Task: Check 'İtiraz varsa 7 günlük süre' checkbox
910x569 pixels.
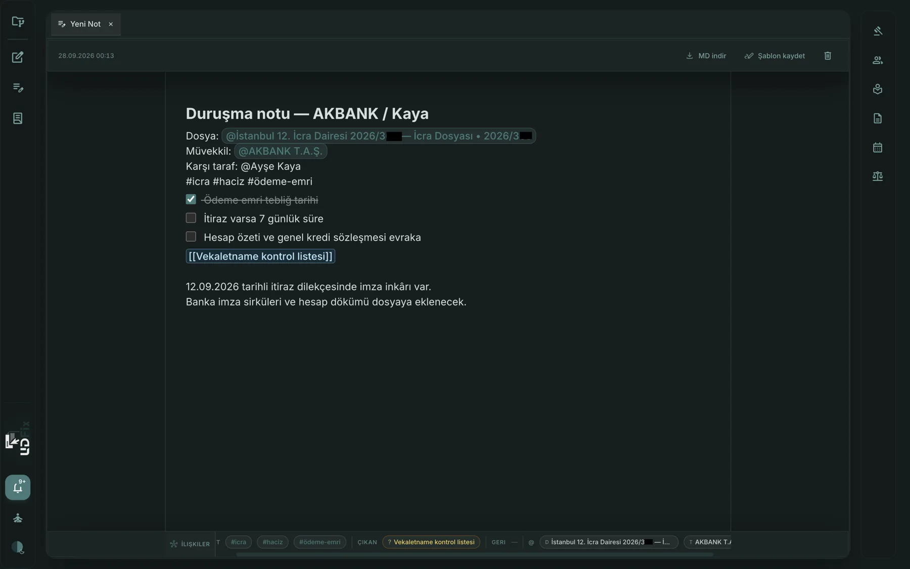Action: pyautogui.click(x=191, y=218)
